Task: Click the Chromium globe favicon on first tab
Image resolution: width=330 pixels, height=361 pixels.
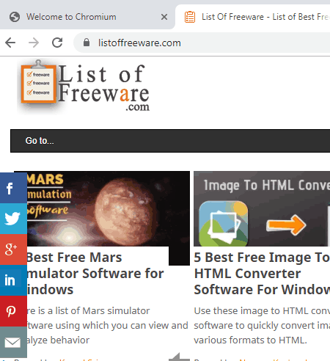Action: pos(15,17)
